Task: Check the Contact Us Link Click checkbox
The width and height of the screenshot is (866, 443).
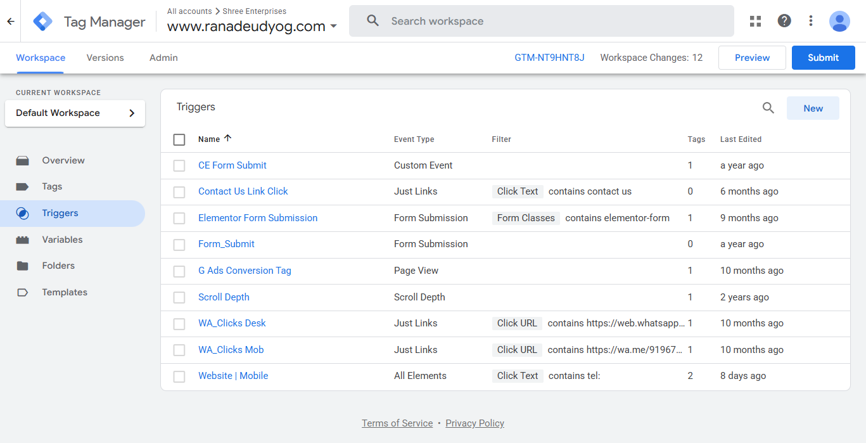Action: pyautogui.click(x=179, y=192)
